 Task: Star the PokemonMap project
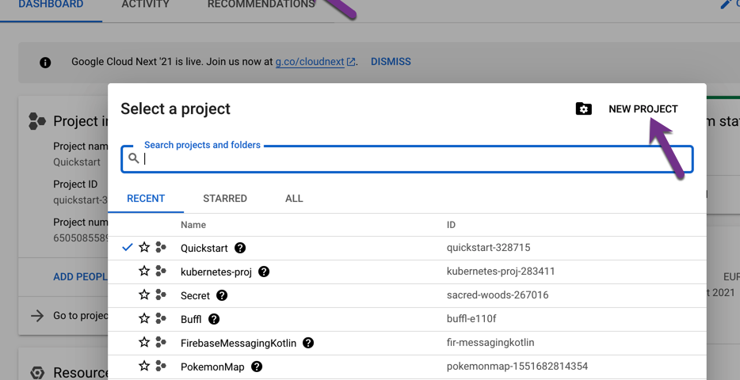144,366
